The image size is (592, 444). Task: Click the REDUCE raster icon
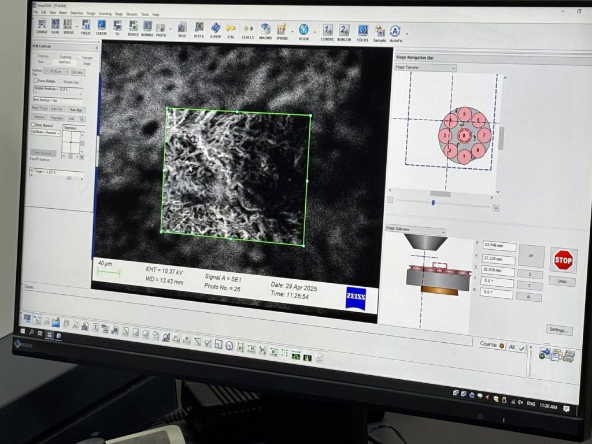point(133,28)
